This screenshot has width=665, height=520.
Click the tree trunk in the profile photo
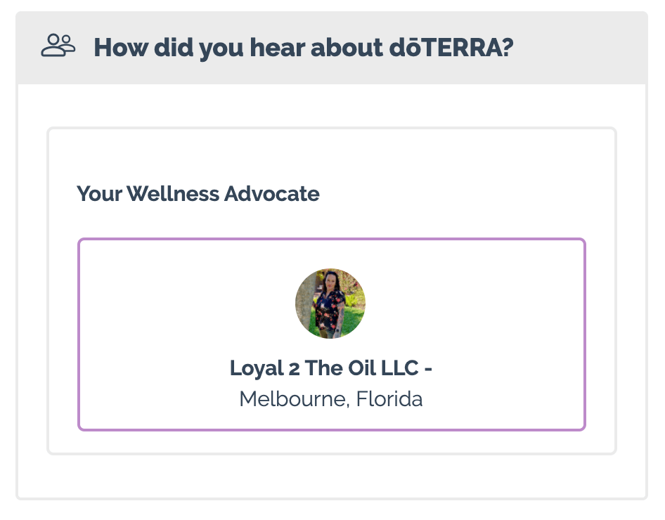(x=304, y=305)
